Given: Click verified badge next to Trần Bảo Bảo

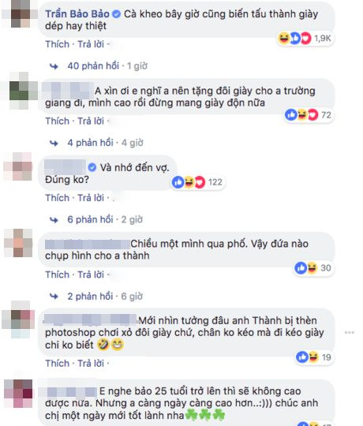Looking at the screenshot, I should (x=116, y=14).
